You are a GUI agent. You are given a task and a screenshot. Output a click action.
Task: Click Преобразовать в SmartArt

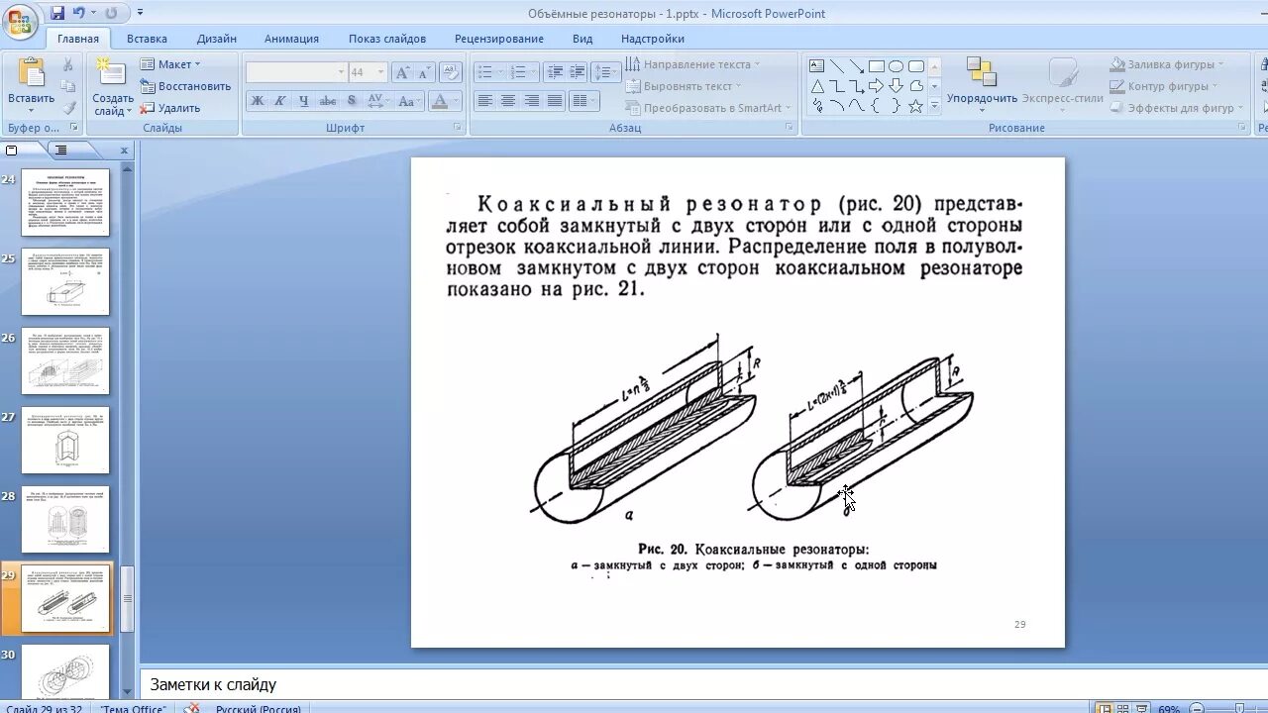709,108
